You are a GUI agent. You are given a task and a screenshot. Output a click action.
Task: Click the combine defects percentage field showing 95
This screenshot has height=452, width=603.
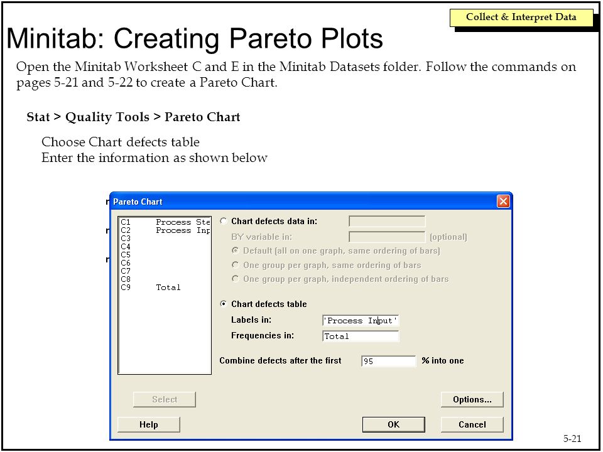pos(388,362)
